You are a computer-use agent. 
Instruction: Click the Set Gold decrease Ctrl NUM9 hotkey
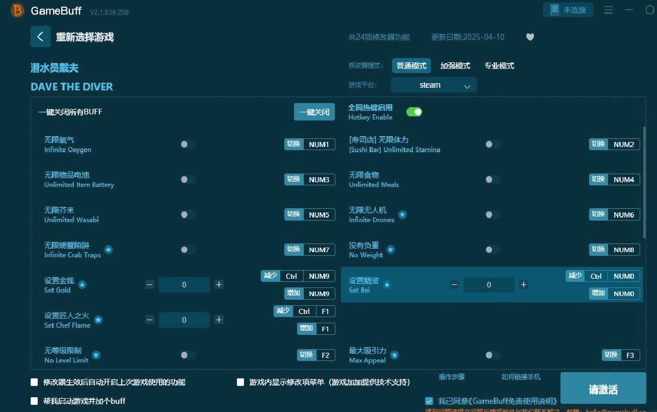298,276
